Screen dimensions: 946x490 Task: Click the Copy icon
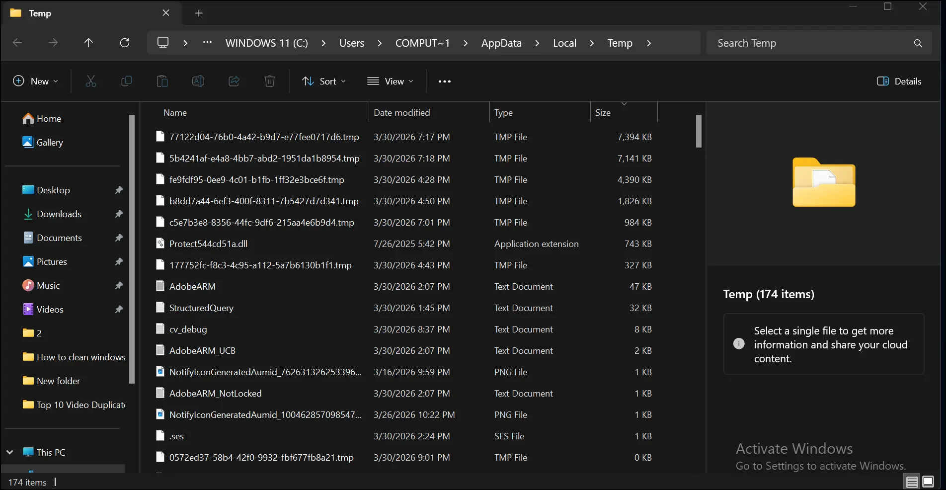click(127, 81)
